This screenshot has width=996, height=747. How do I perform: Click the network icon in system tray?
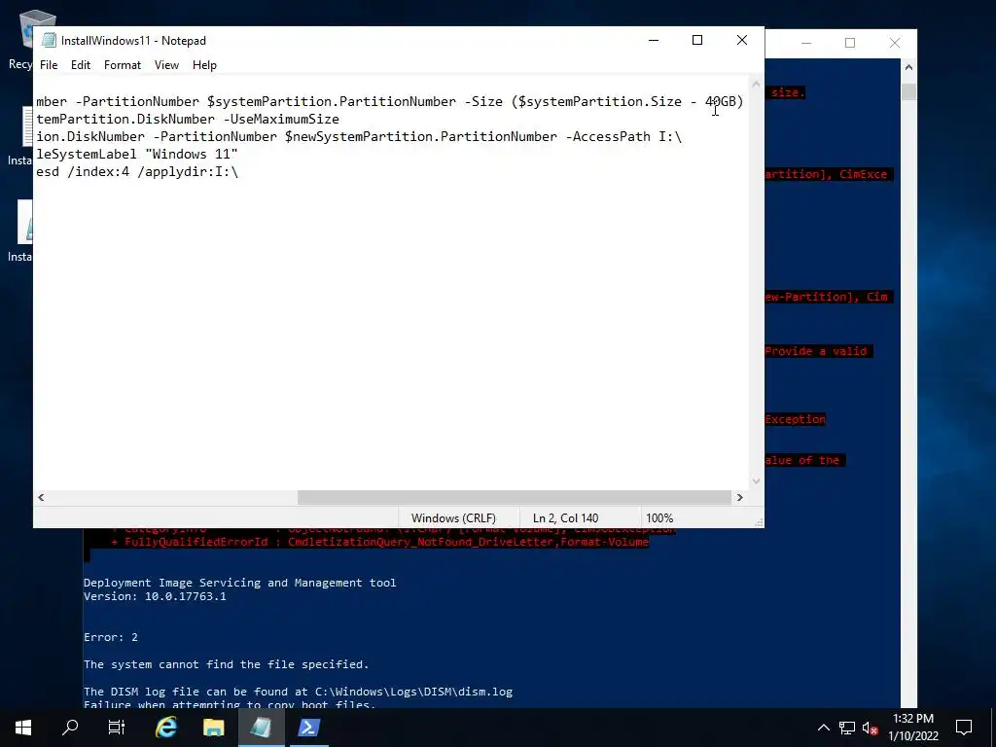[847, 728]
